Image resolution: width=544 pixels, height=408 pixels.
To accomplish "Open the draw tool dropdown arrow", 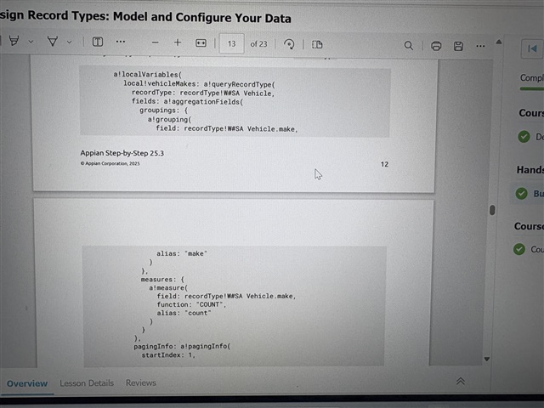I will coord(69,41).
